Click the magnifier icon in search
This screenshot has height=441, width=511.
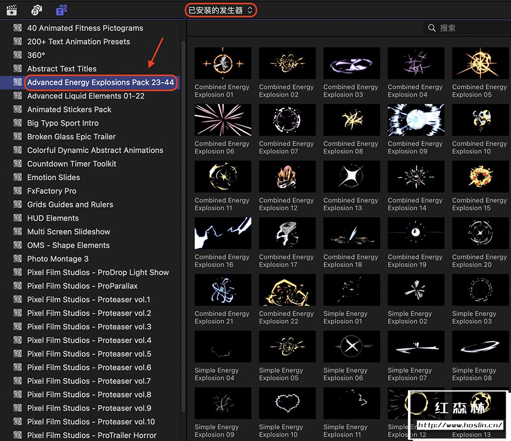pos(432,28)
